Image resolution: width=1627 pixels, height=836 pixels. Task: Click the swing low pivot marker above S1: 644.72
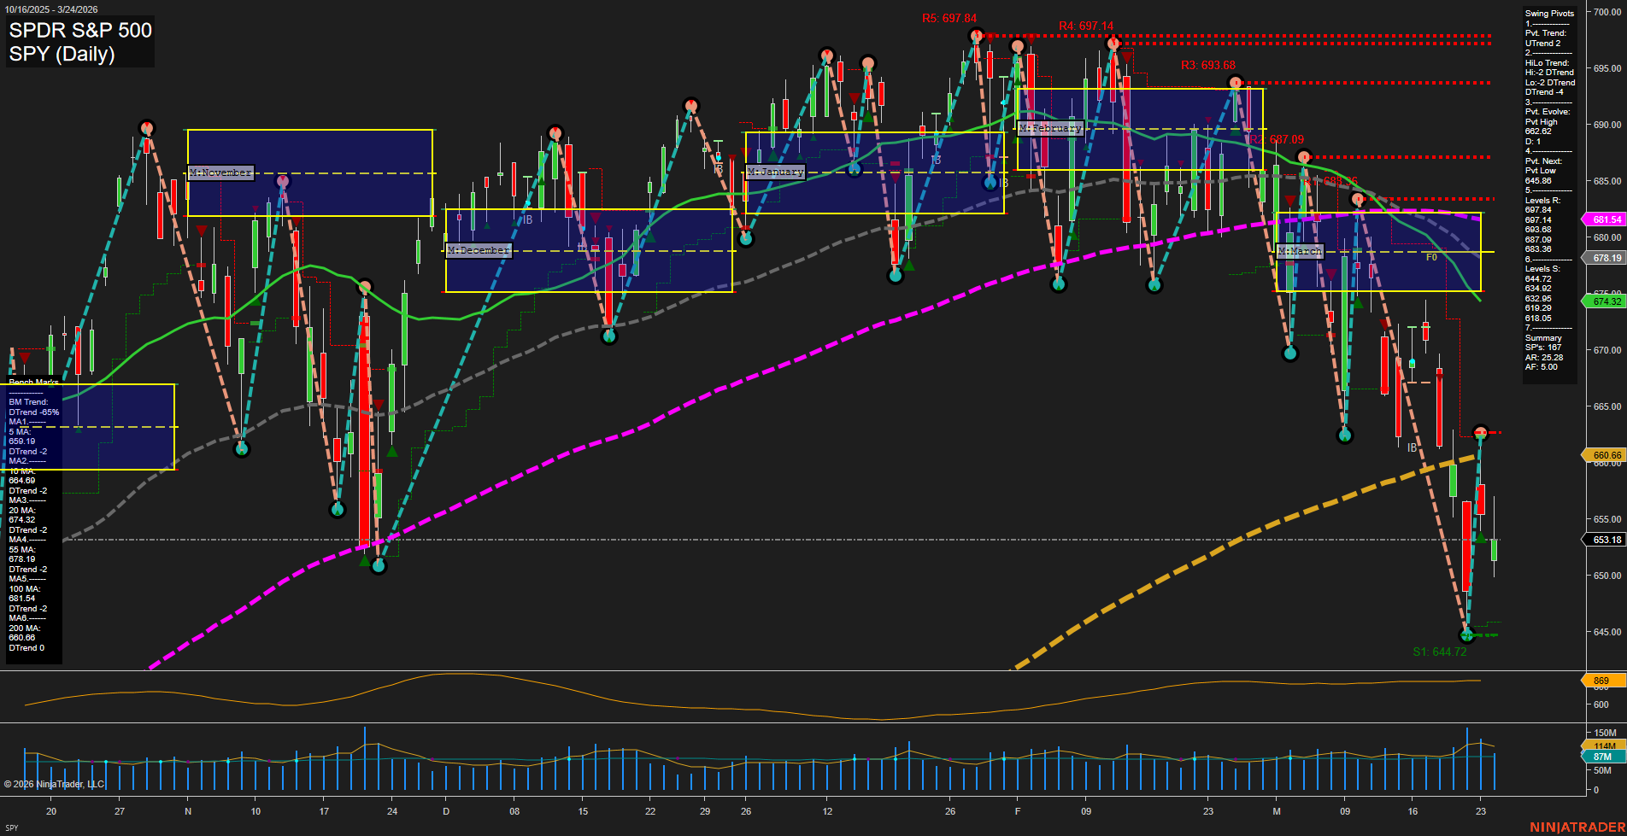1467,634
